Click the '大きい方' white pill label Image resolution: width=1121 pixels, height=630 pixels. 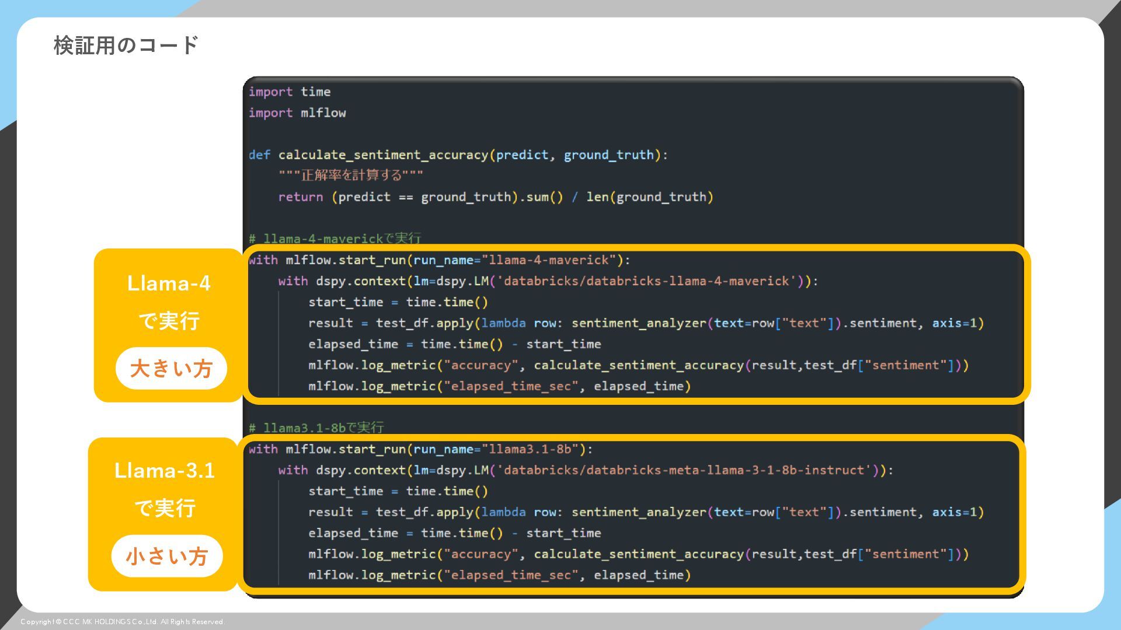[x=171, y=369]
